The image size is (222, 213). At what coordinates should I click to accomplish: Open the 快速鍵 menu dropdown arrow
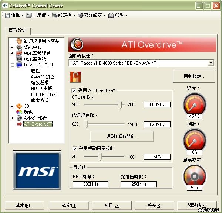pyautogui.click(x=48, y=15)
